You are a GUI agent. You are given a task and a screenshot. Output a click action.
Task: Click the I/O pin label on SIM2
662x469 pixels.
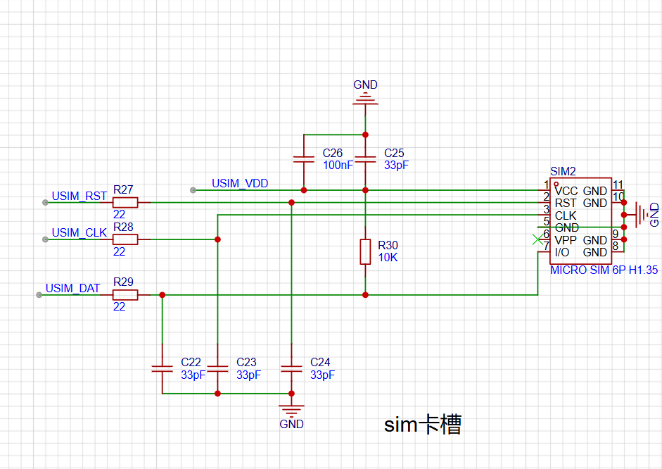point(562,252)
